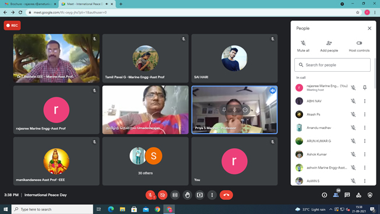Open the Host controls shield icon
The height and width of the screenshot is (214, 380).
point(370,195)
